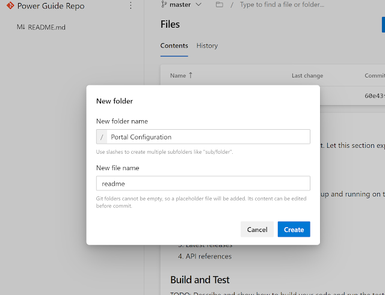The height and width of the screenshot is (295, 385).
Task: Click the red Git repo icon
Action: pyautogui.click(x=10, y=6)
